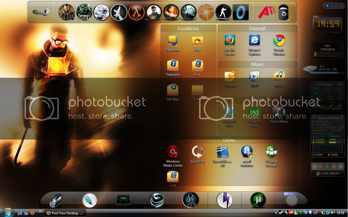Open the Team Fortress 2 icon

[x=206, y=13]
